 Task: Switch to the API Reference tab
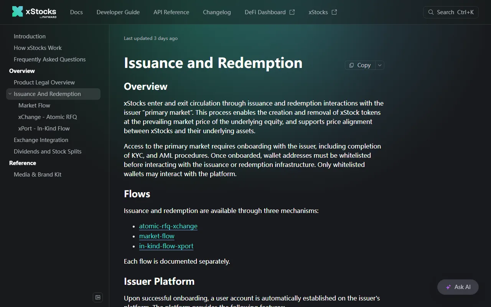coord(171,12)
